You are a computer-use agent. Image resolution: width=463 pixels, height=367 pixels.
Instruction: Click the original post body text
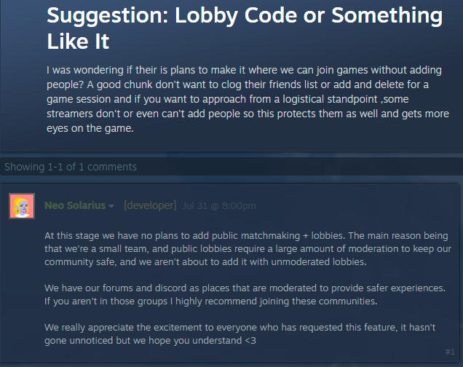tap(248, 100)
